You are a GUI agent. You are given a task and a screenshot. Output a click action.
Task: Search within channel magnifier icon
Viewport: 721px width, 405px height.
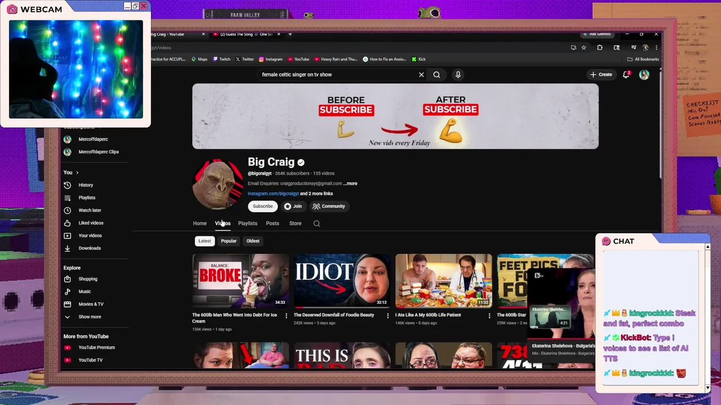coord(317,223)
